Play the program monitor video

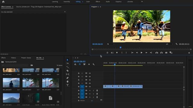tap(141, 53)
